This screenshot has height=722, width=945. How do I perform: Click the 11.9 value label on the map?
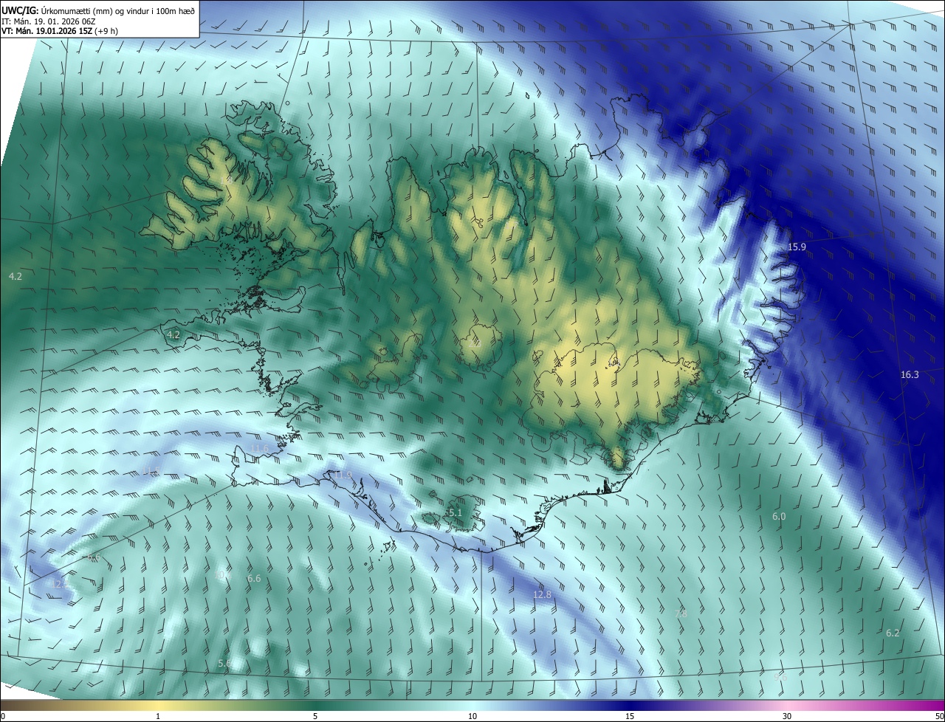click(x=343, y=475)
